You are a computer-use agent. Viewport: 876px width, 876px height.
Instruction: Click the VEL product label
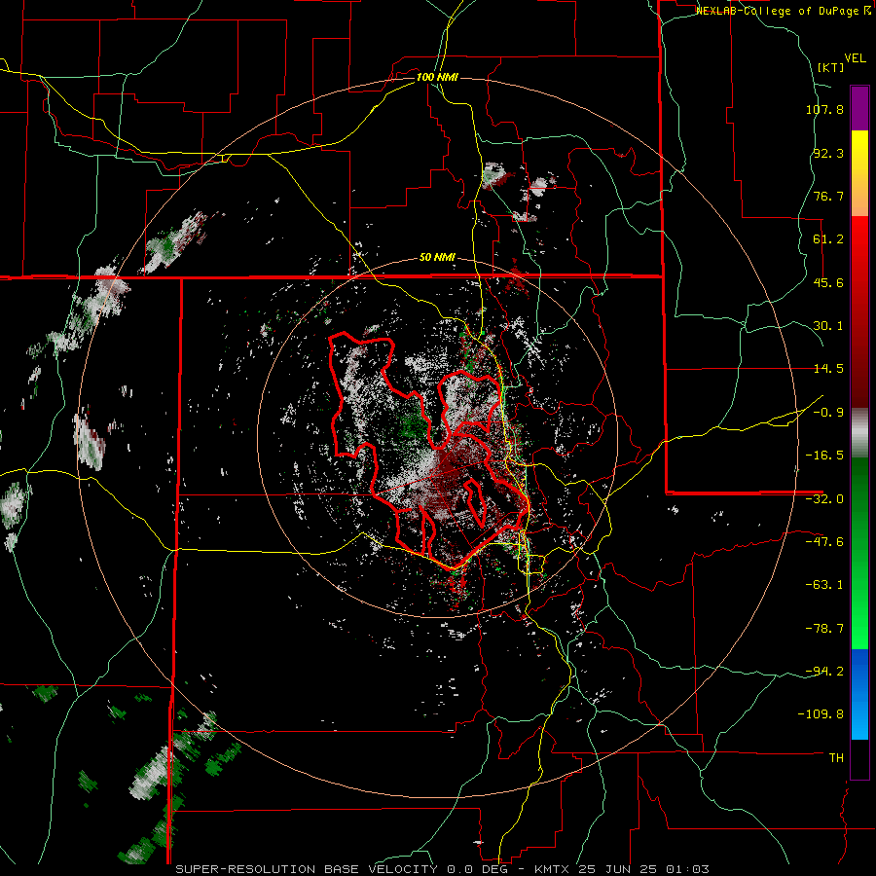click(x=855, y=58)
